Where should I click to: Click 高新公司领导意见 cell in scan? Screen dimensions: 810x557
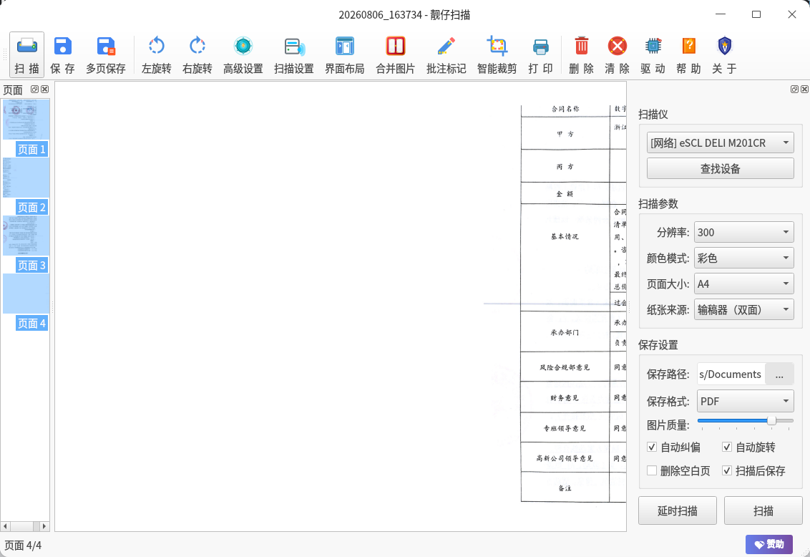[565, 458]
